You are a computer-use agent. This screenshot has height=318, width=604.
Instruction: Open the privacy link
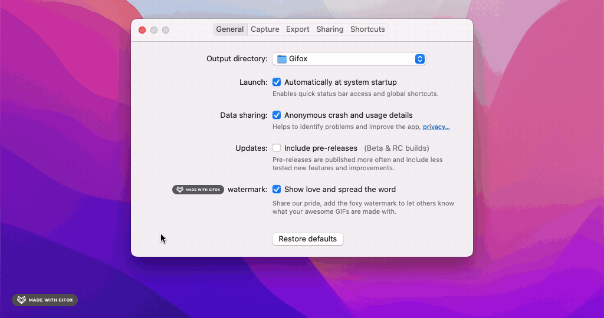436,127
